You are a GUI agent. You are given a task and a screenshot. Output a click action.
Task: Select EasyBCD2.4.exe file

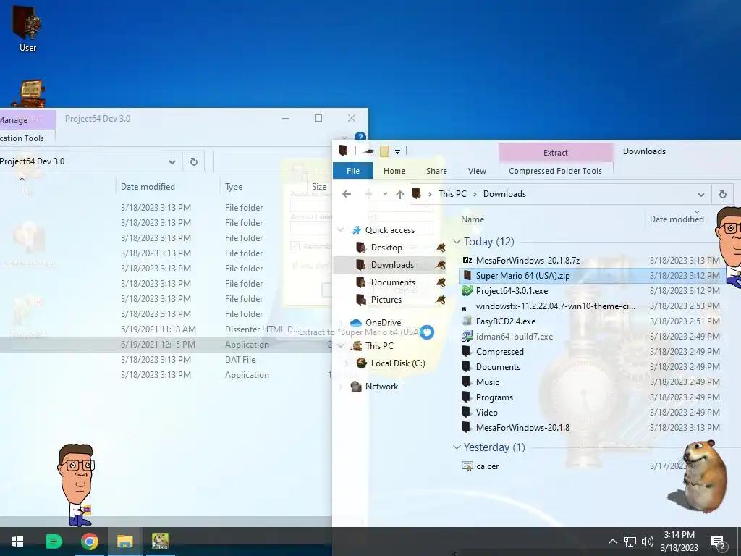coord(506,321)
